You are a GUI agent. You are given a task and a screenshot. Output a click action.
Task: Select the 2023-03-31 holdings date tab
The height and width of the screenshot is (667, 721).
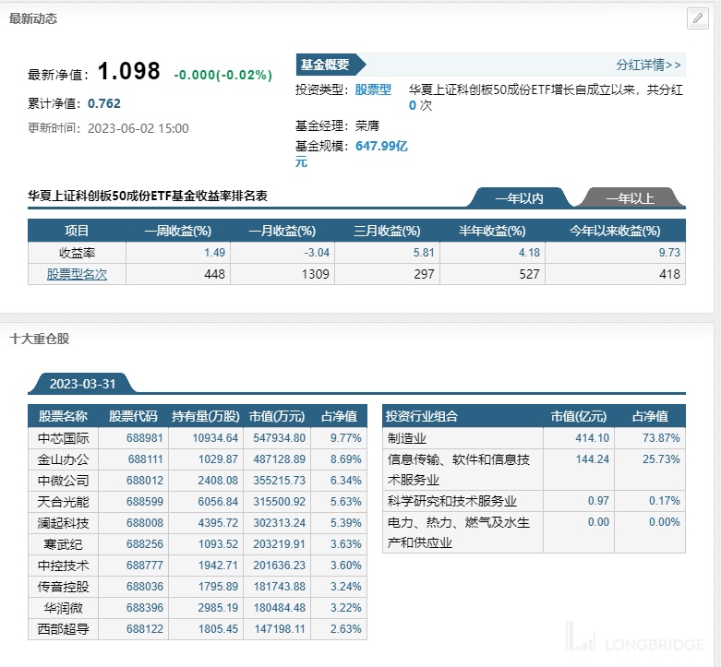pyautogui.click(x=82, y=384)
